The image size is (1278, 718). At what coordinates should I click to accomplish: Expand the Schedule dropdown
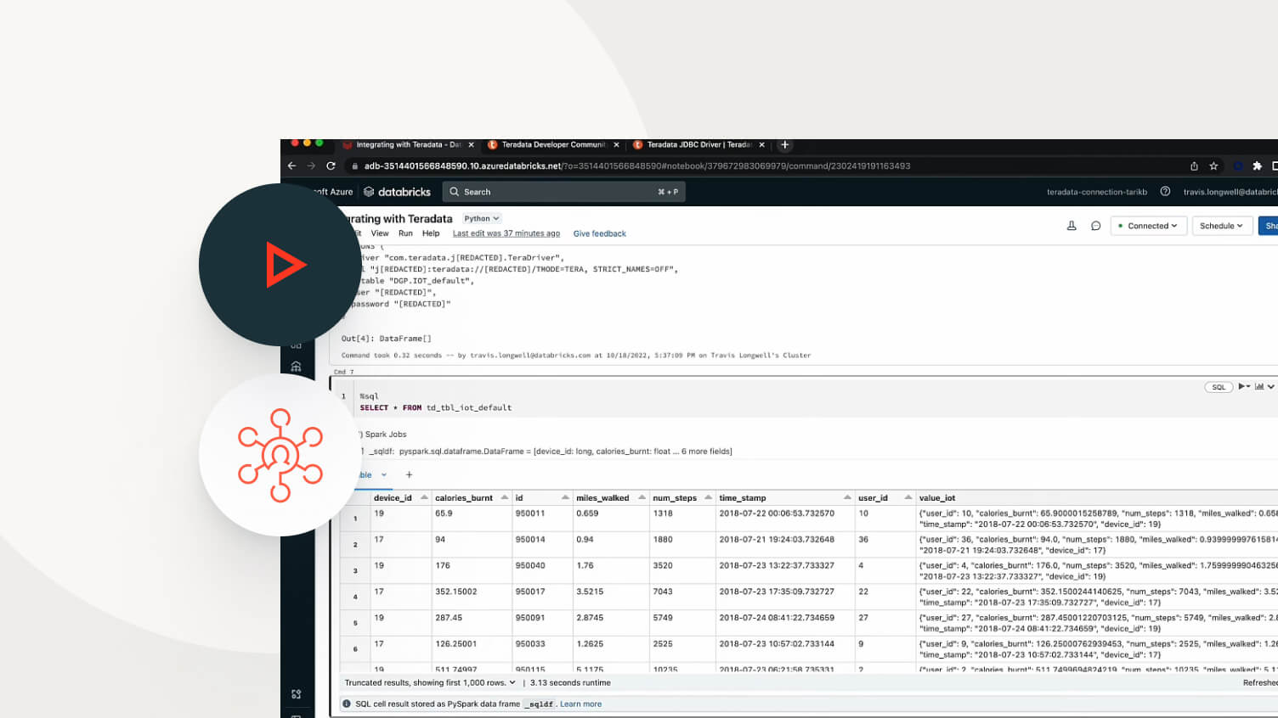click(x=1222, y=226)
